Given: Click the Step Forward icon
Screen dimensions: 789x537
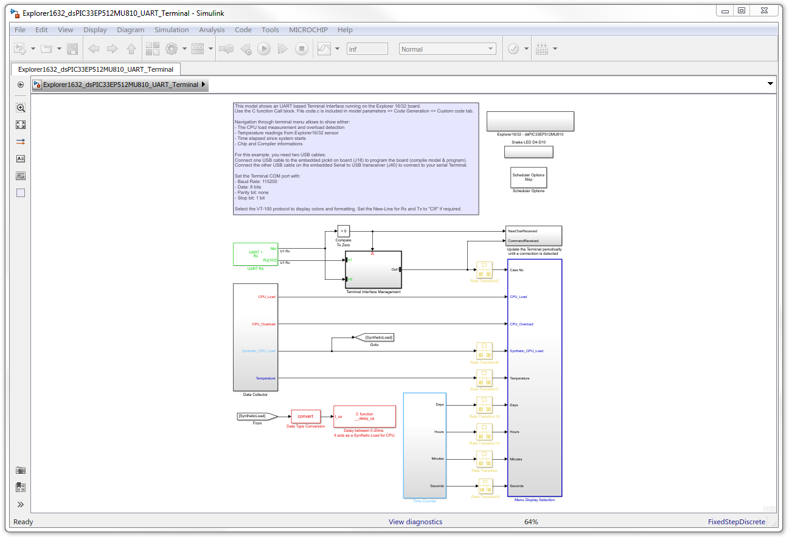Looking at the screenshot, I should 283,49.
